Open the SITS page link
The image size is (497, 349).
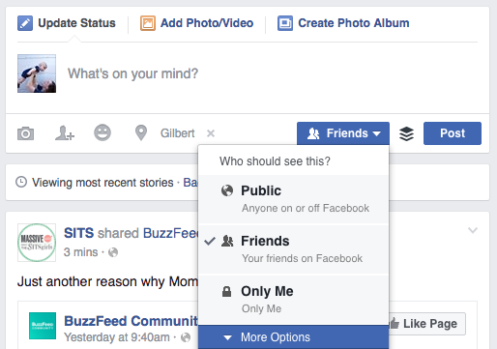point(78,233)
